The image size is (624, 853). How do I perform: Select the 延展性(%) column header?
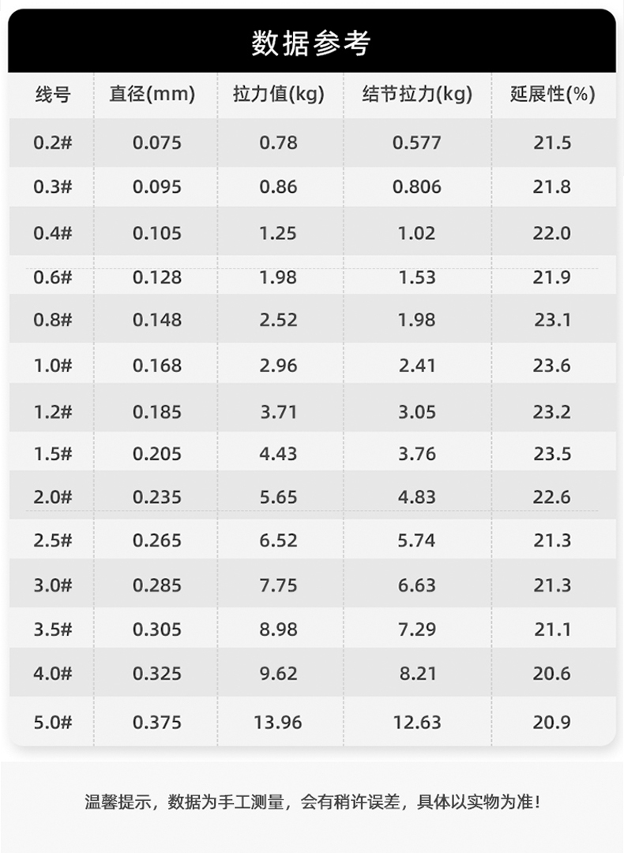point(552,95)
